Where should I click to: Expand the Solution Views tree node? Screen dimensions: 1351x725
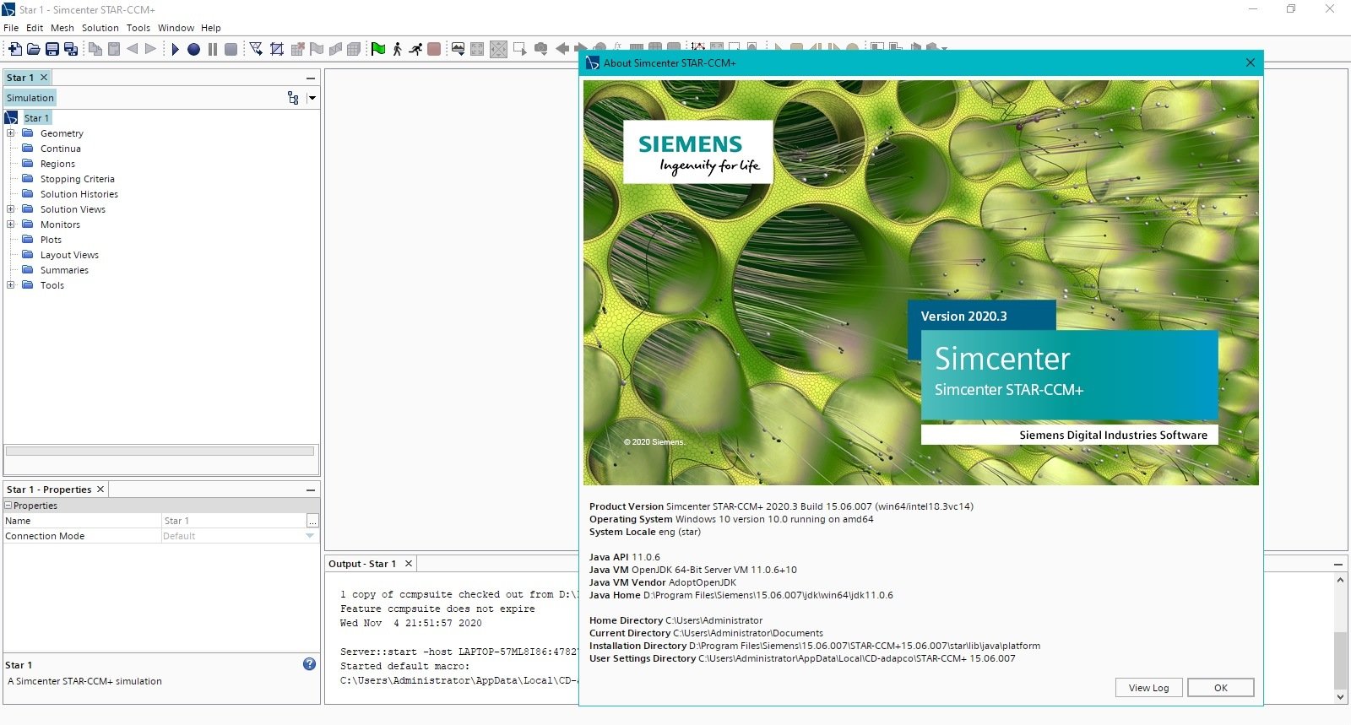(x=11, y=208)
